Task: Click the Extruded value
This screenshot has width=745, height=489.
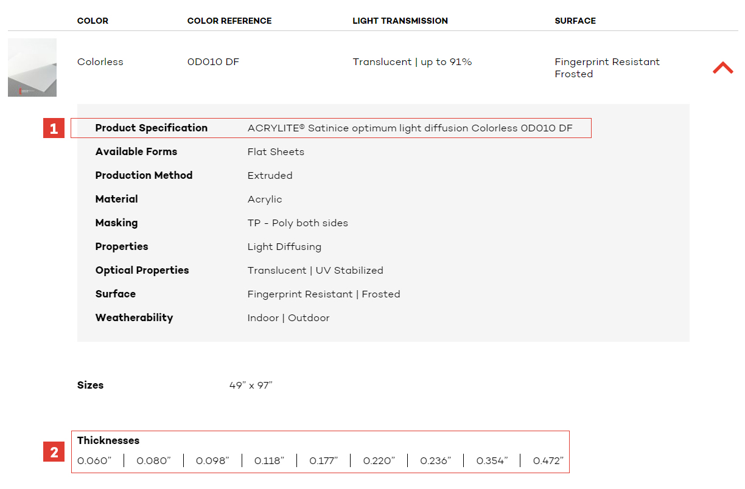Action: tap(270, 176)
